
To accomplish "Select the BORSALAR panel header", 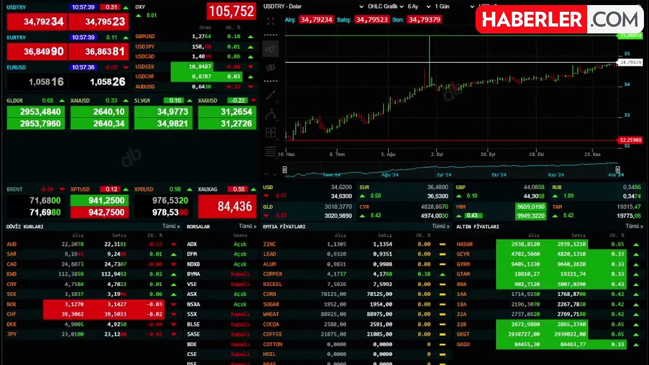I will point(198,227).
